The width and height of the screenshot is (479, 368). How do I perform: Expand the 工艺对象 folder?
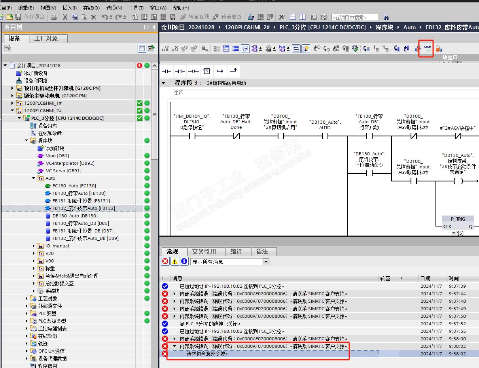[x=27, y=298]
